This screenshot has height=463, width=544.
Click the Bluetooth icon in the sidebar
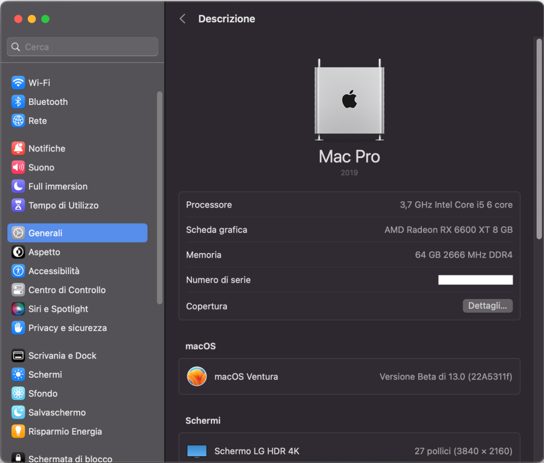[18, 102]
